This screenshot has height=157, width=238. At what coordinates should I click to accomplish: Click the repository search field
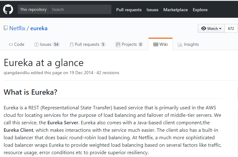80,10
